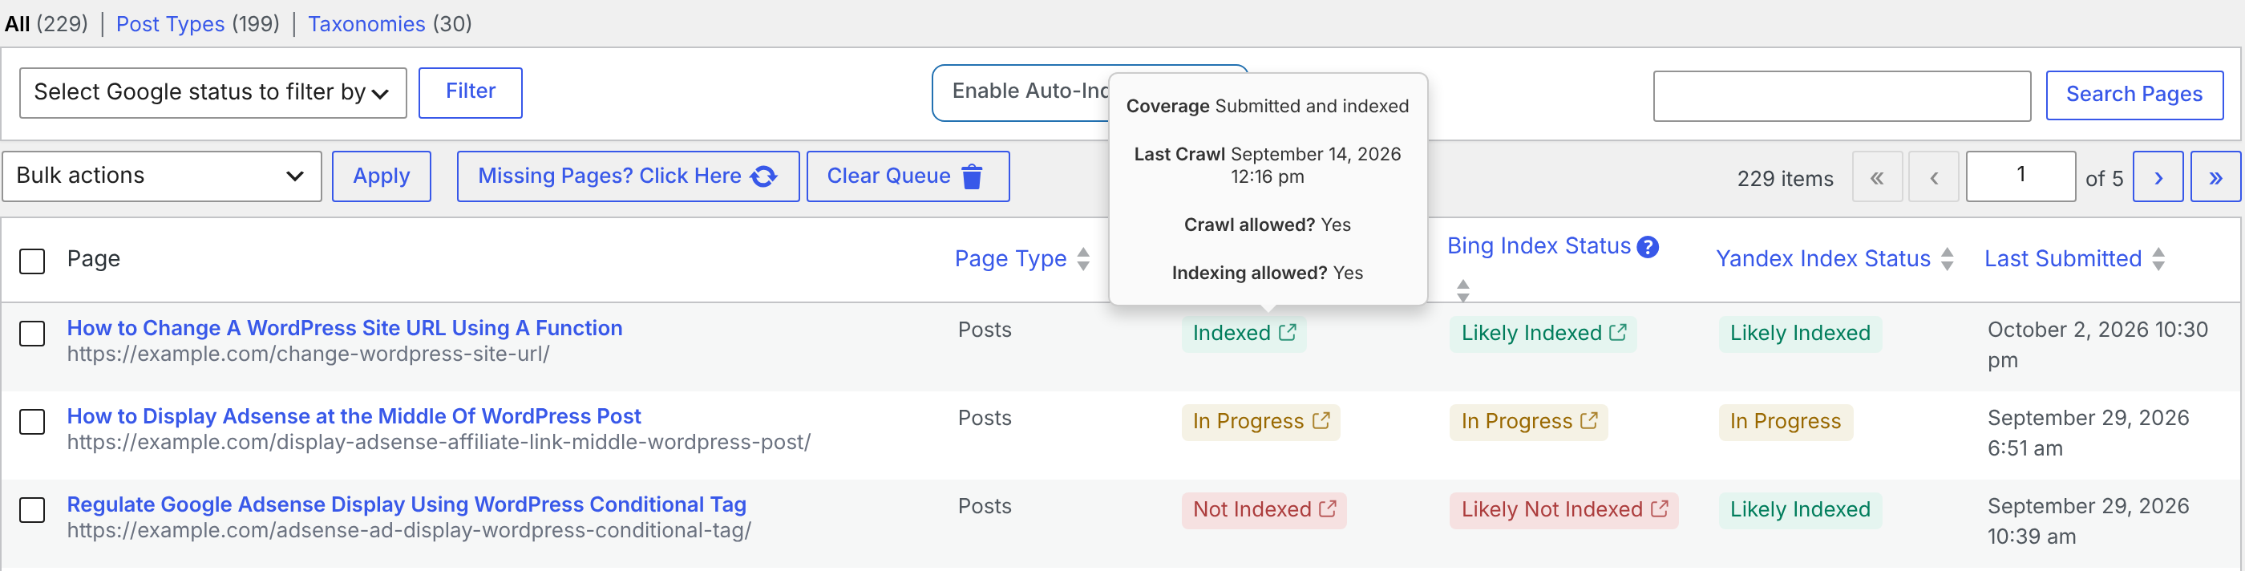Click the Filter button

click(470, 92)
